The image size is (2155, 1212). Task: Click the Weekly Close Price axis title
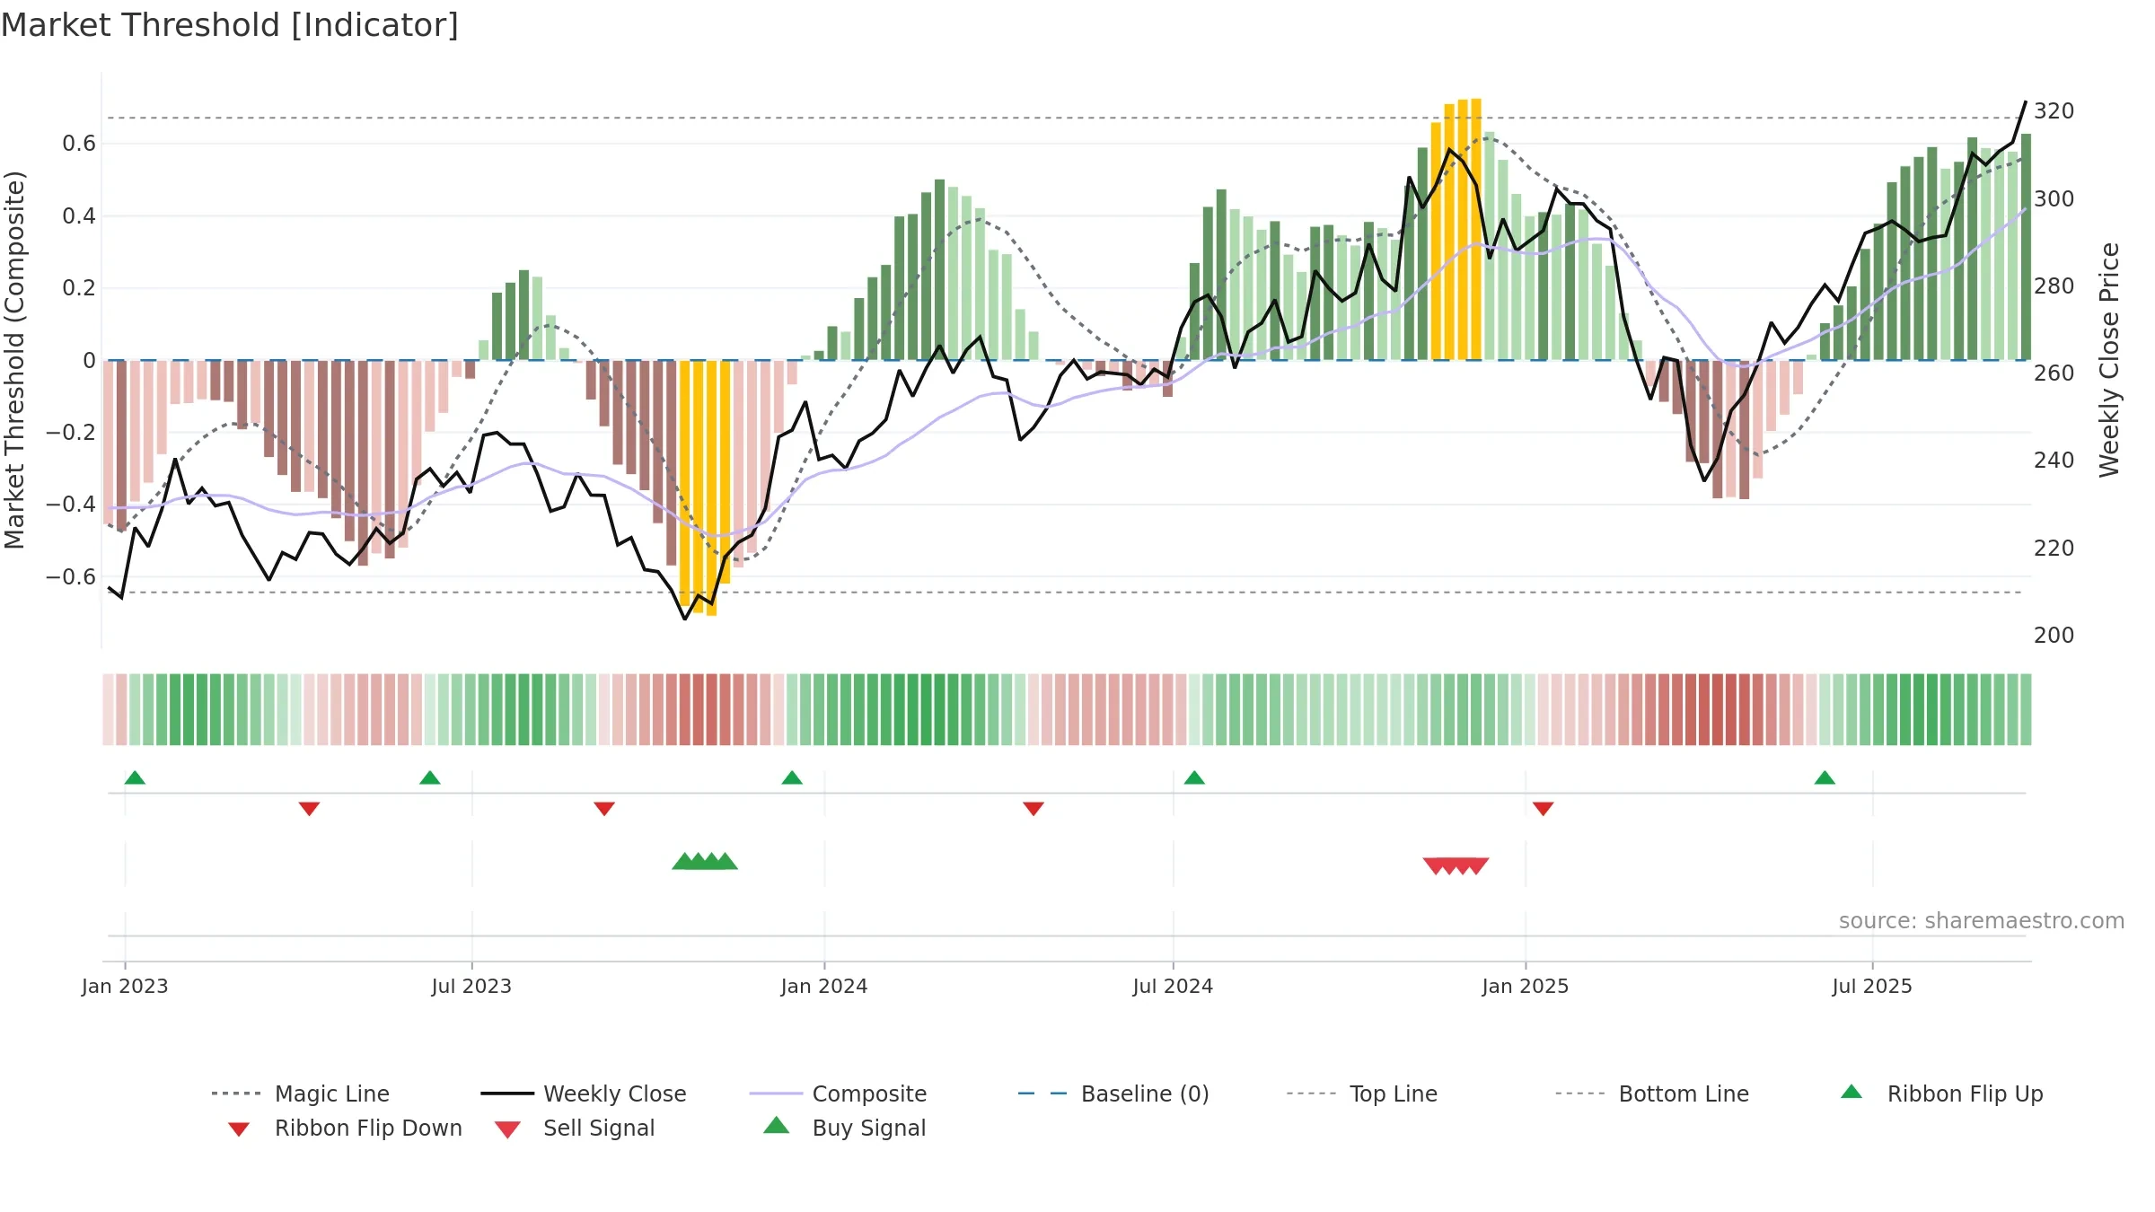point(2109,360)
